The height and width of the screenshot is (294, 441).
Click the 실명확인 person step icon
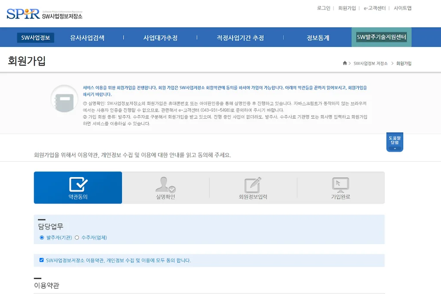[x=165, y=184]
